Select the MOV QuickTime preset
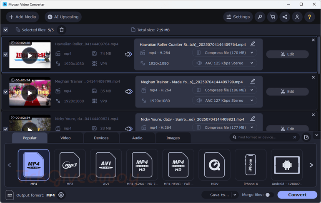This screenshot has height=203, width=321. point(214,165)
